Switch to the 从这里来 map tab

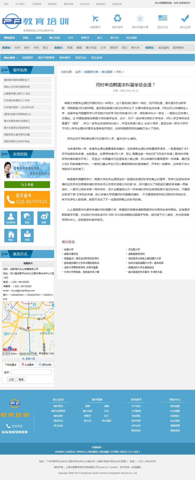tap(28, 364)
